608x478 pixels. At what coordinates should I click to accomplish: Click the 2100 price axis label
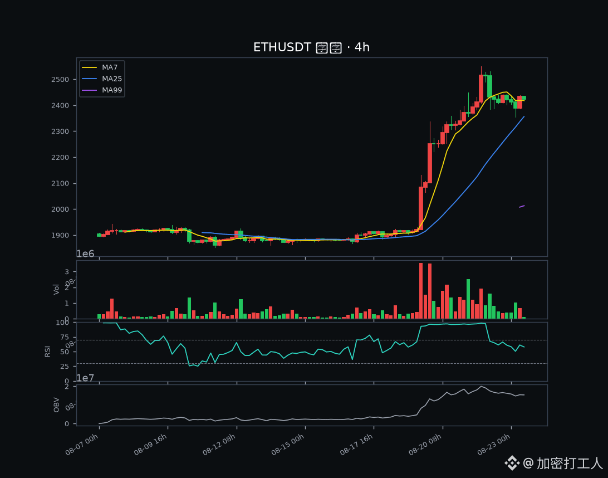60,183
